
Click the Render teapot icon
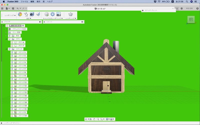(70, 14)
